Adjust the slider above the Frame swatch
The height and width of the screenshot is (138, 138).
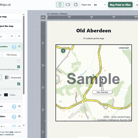click(10, 89)
